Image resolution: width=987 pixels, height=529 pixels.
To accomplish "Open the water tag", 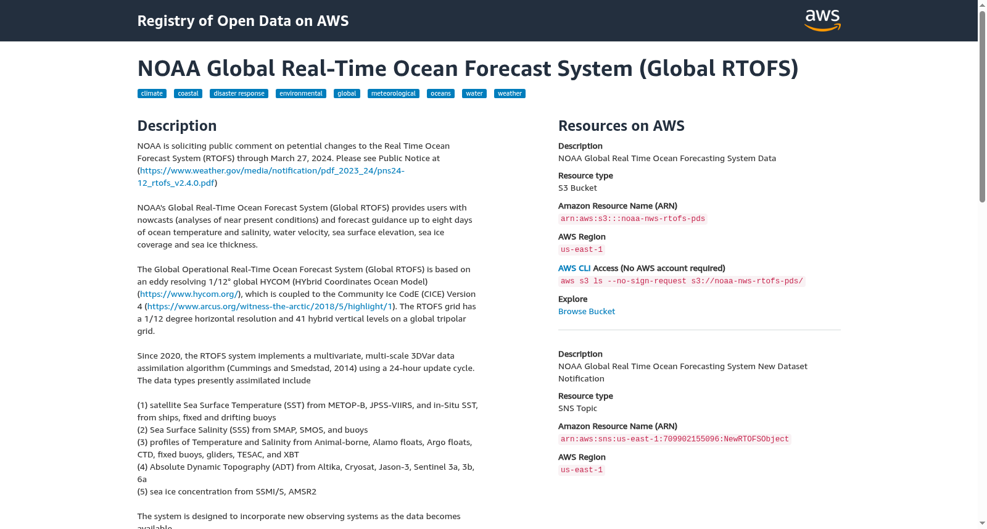I will point(474,94).
